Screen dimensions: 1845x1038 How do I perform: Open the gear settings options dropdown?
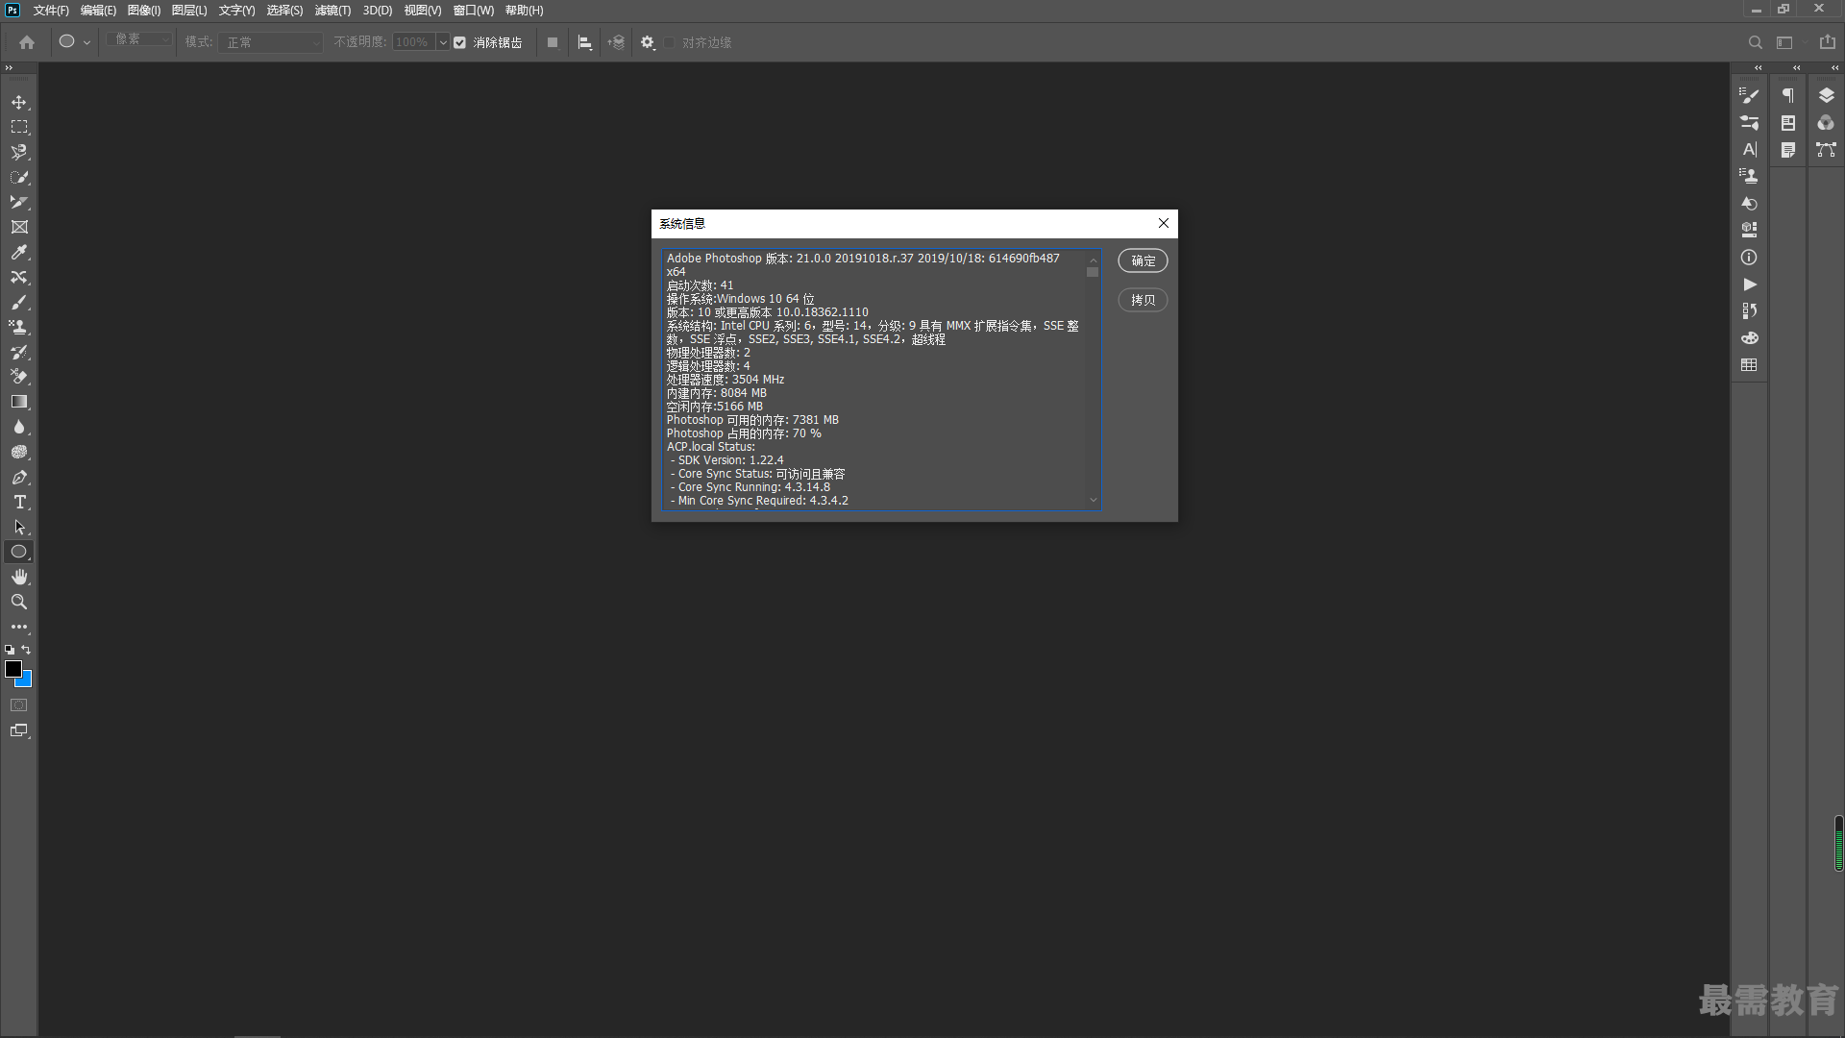(x=648, y=42)
